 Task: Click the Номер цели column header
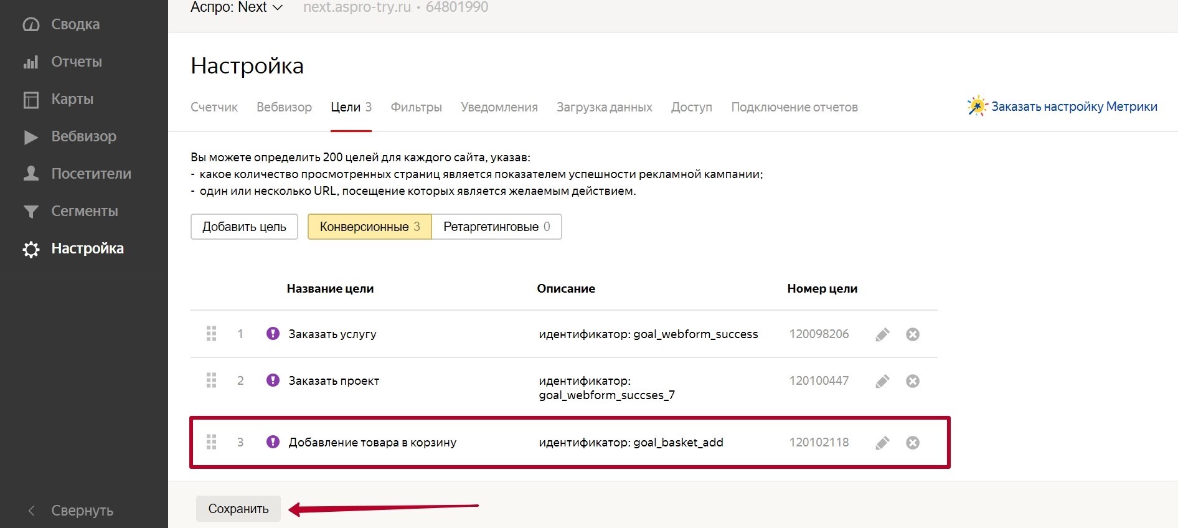pyautogui.click(x=822, y=288)
